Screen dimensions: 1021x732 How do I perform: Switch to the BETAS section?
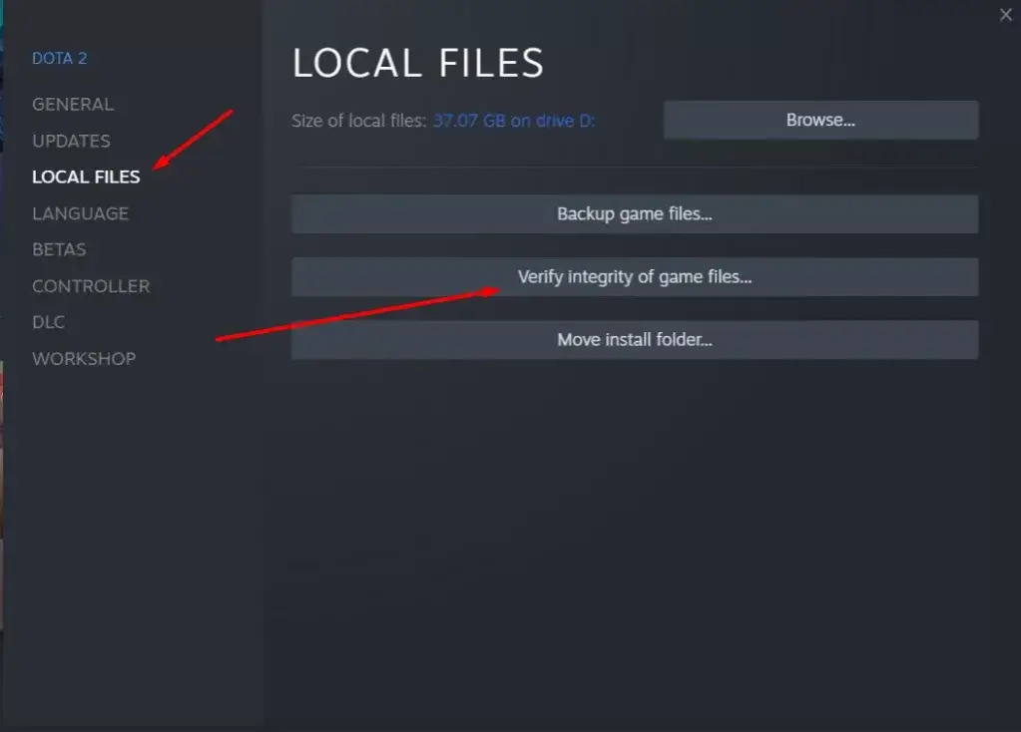click(x=58, y=249)
